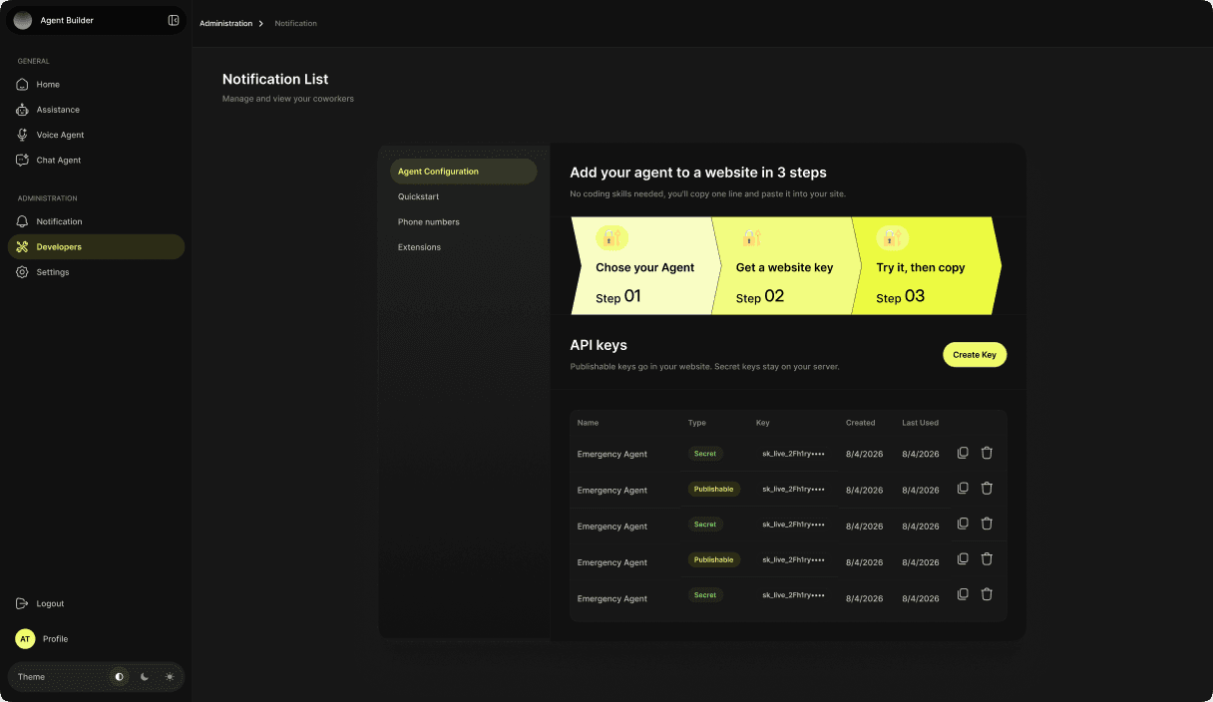Copy the key in the top table row
The height and width of the screenshot is (702, 1213).
point(963,453)
